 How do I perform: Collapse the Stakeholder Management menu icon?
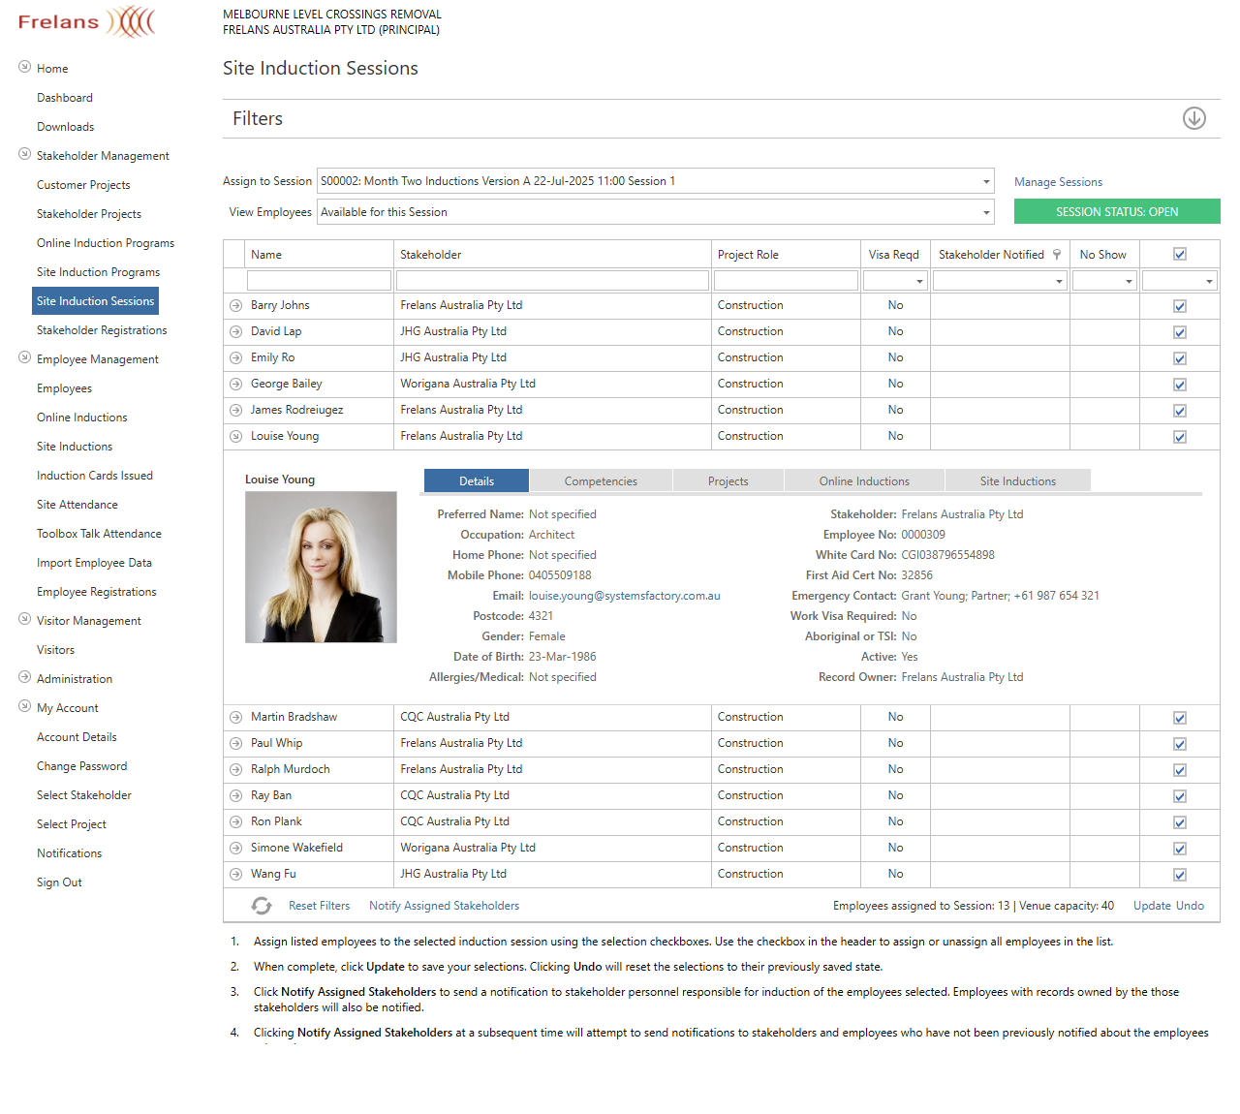pyautogui.click(x=24, y=155)
